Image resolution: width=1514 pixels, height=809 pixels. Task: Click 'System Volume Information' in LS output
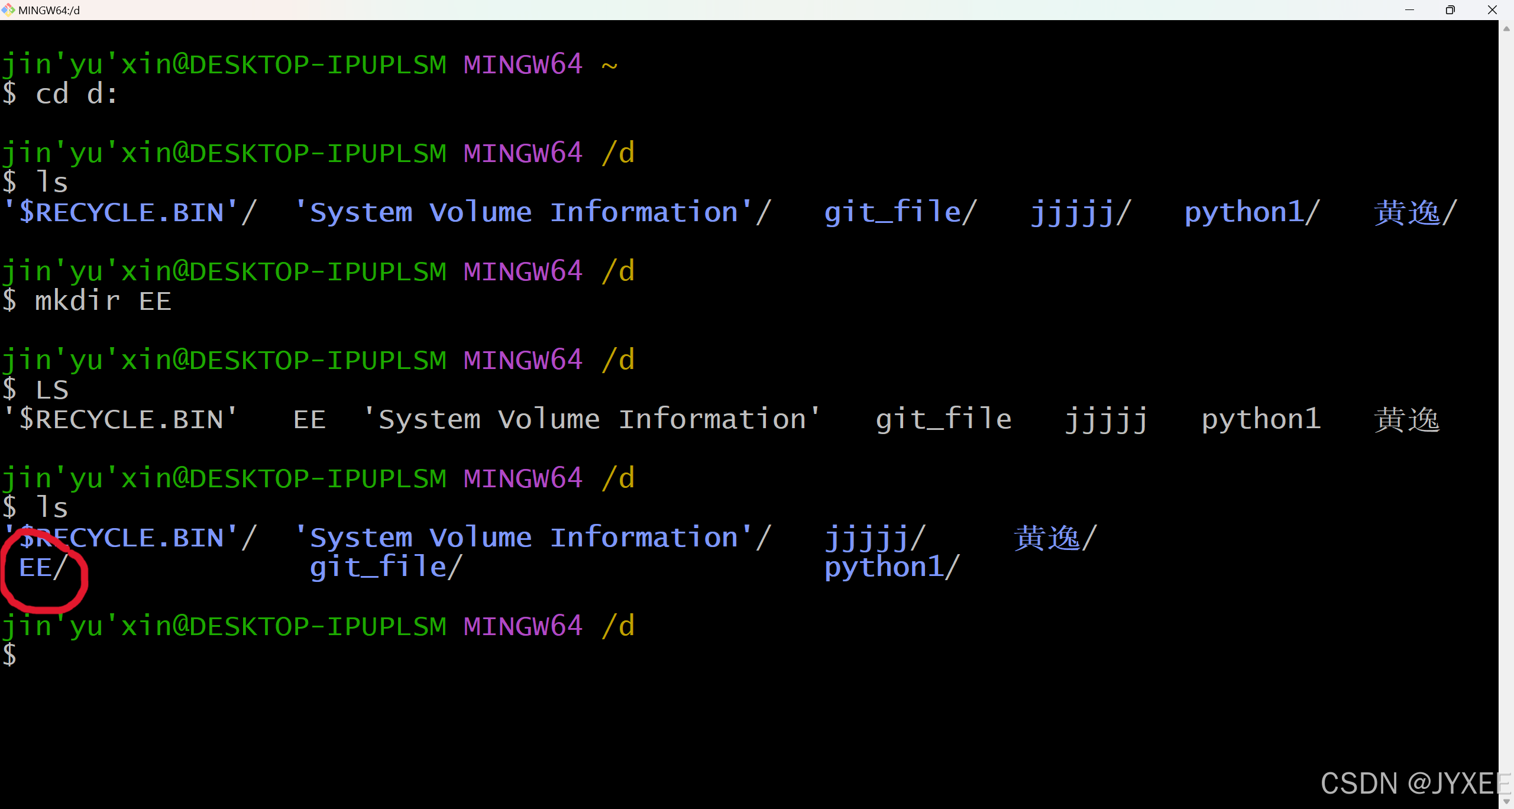click(591, 419)
